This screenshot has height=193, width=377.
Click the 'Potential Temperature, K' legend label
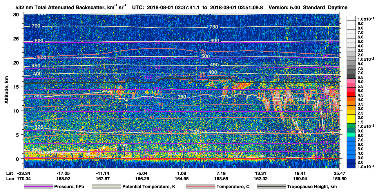click(x=149, y=187)
